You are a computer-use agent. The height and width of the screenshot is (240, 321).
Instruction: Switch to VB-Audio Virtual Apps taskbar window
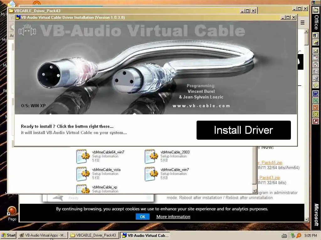point(42,235)
